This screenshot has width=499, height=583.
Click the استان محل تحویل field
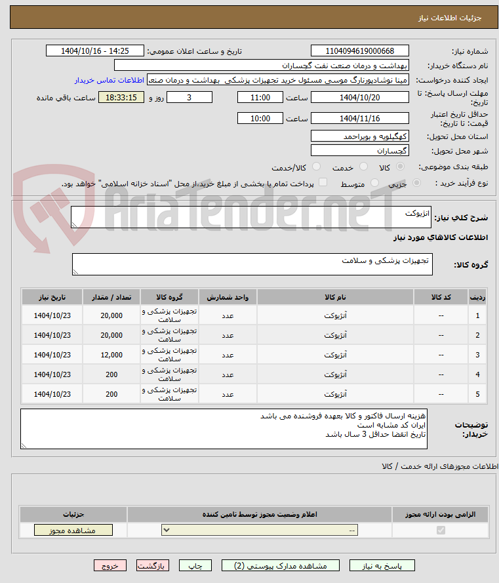tap(359, 136)
